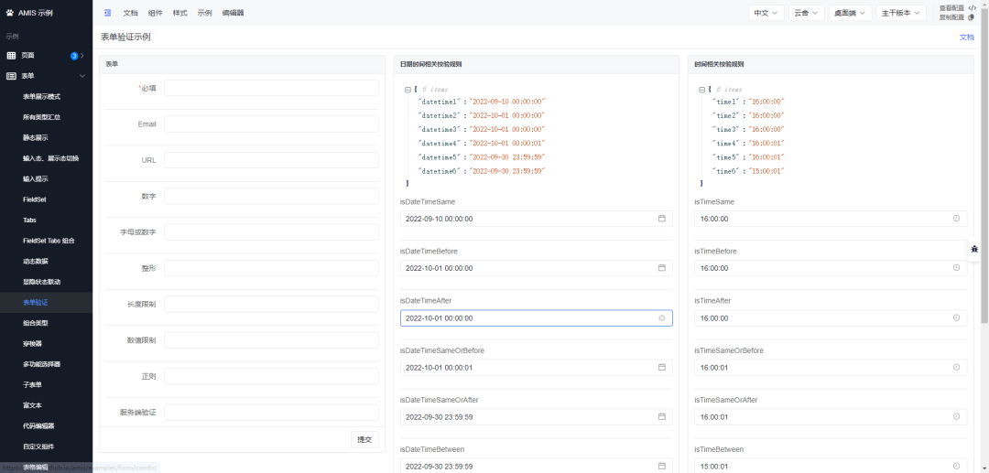989x473 pixels.
Task: Open 组件 in the top navigation
Action: tap(155, 13)
